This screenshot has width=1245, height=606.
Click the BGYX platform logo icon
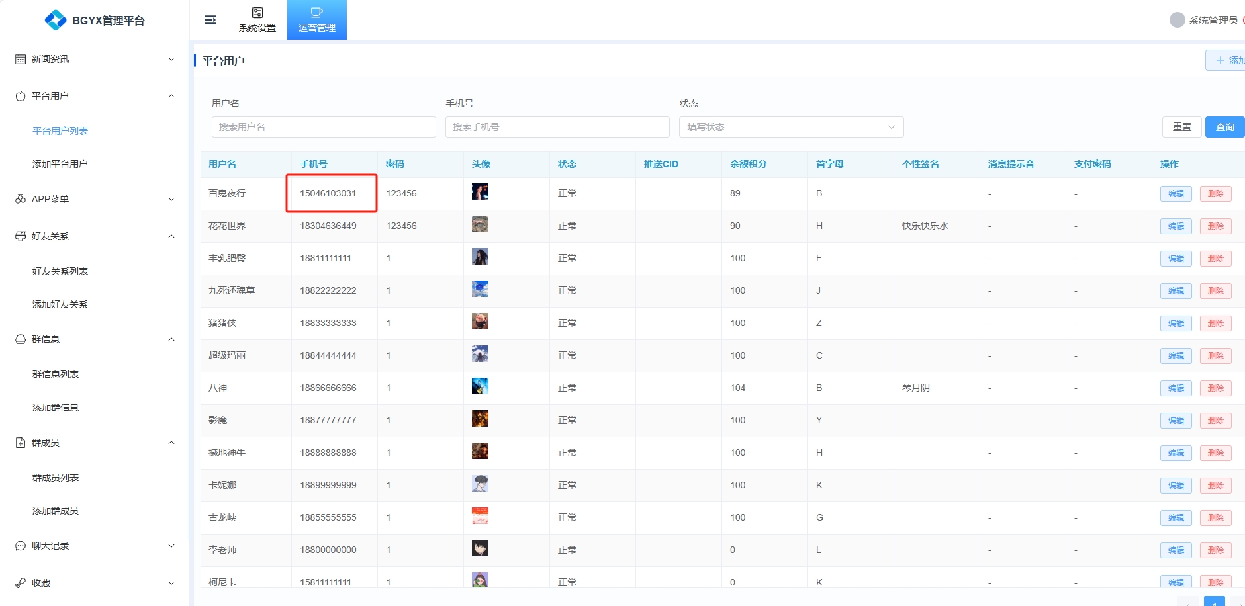55,20
